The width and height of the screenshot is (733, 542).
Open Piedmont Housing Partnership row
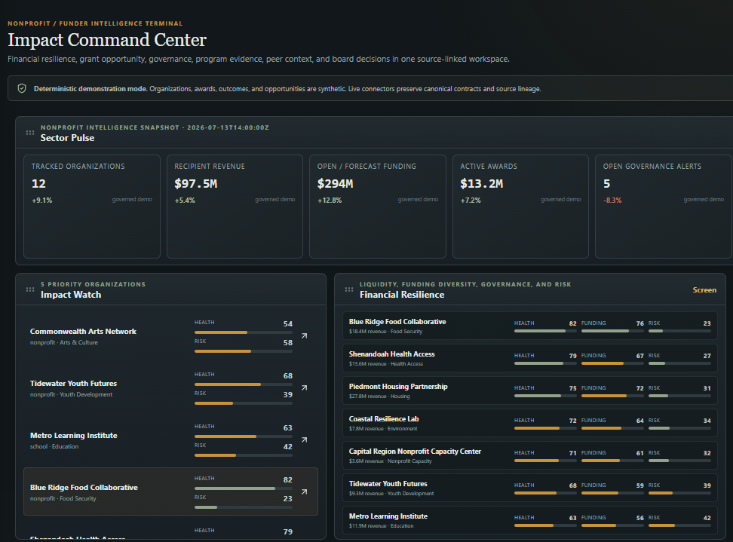(529, 390)
